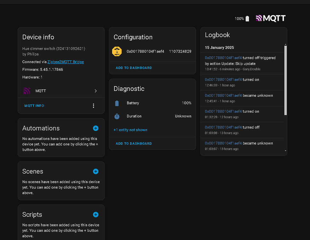
Task: Click the MQTT logo at top right
Action: pyautogui.click(x=270, y=19)
